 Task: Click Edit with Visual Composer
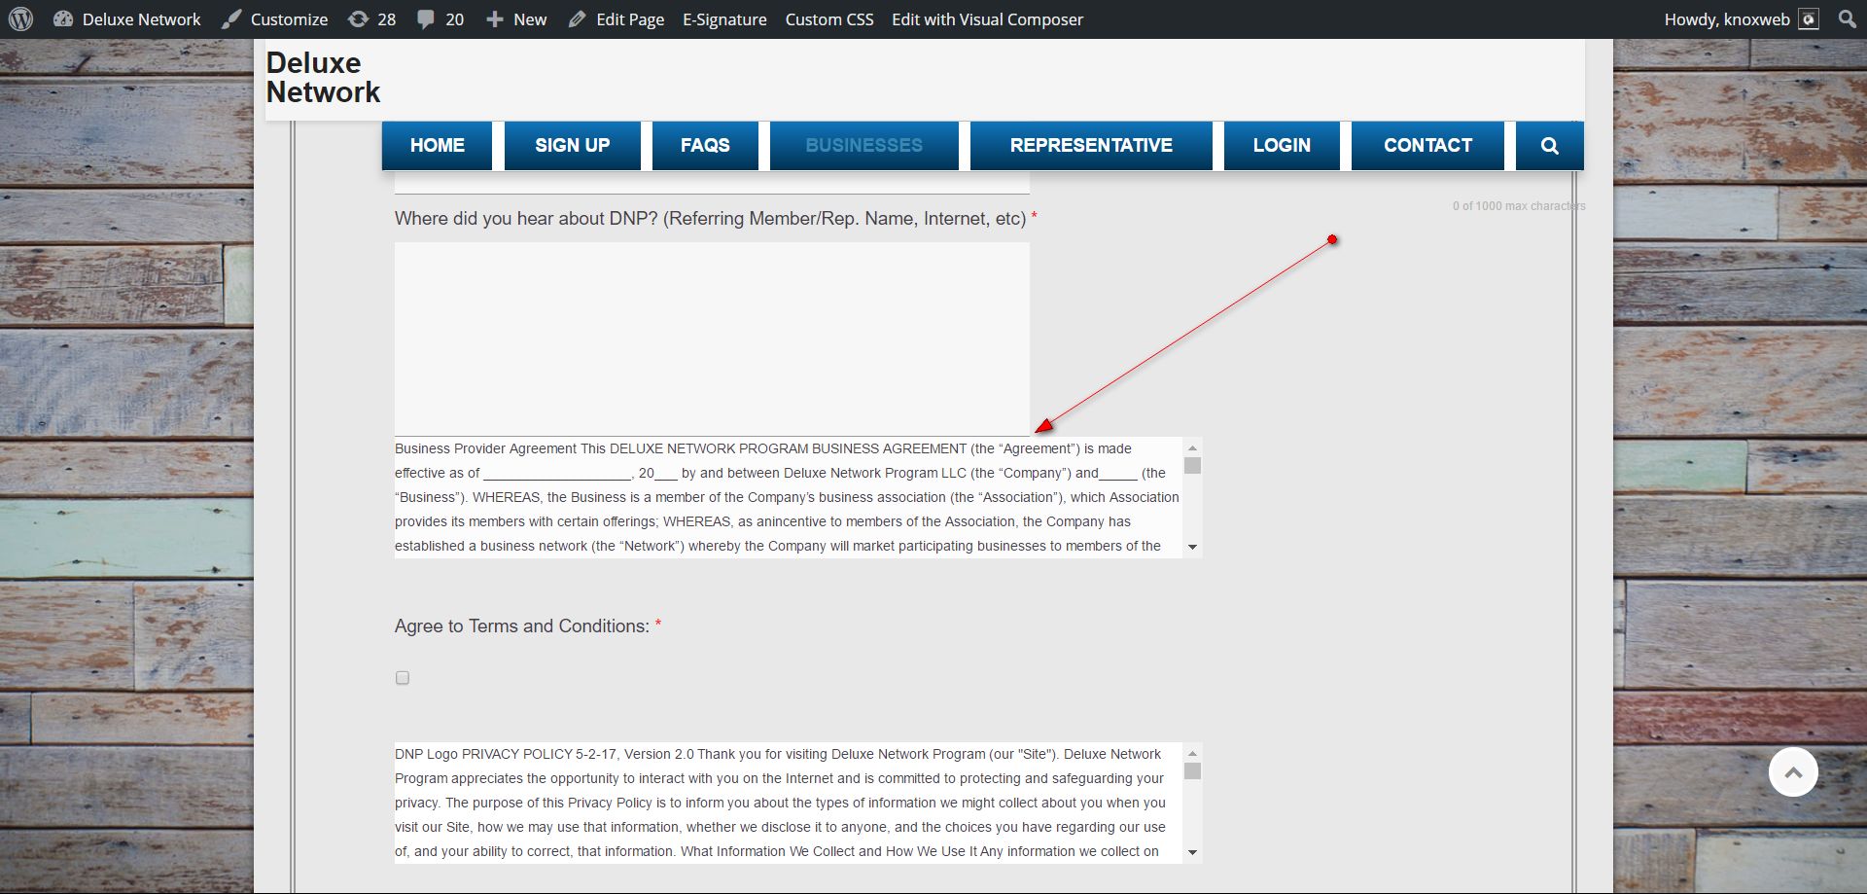[x=987, y=19]
